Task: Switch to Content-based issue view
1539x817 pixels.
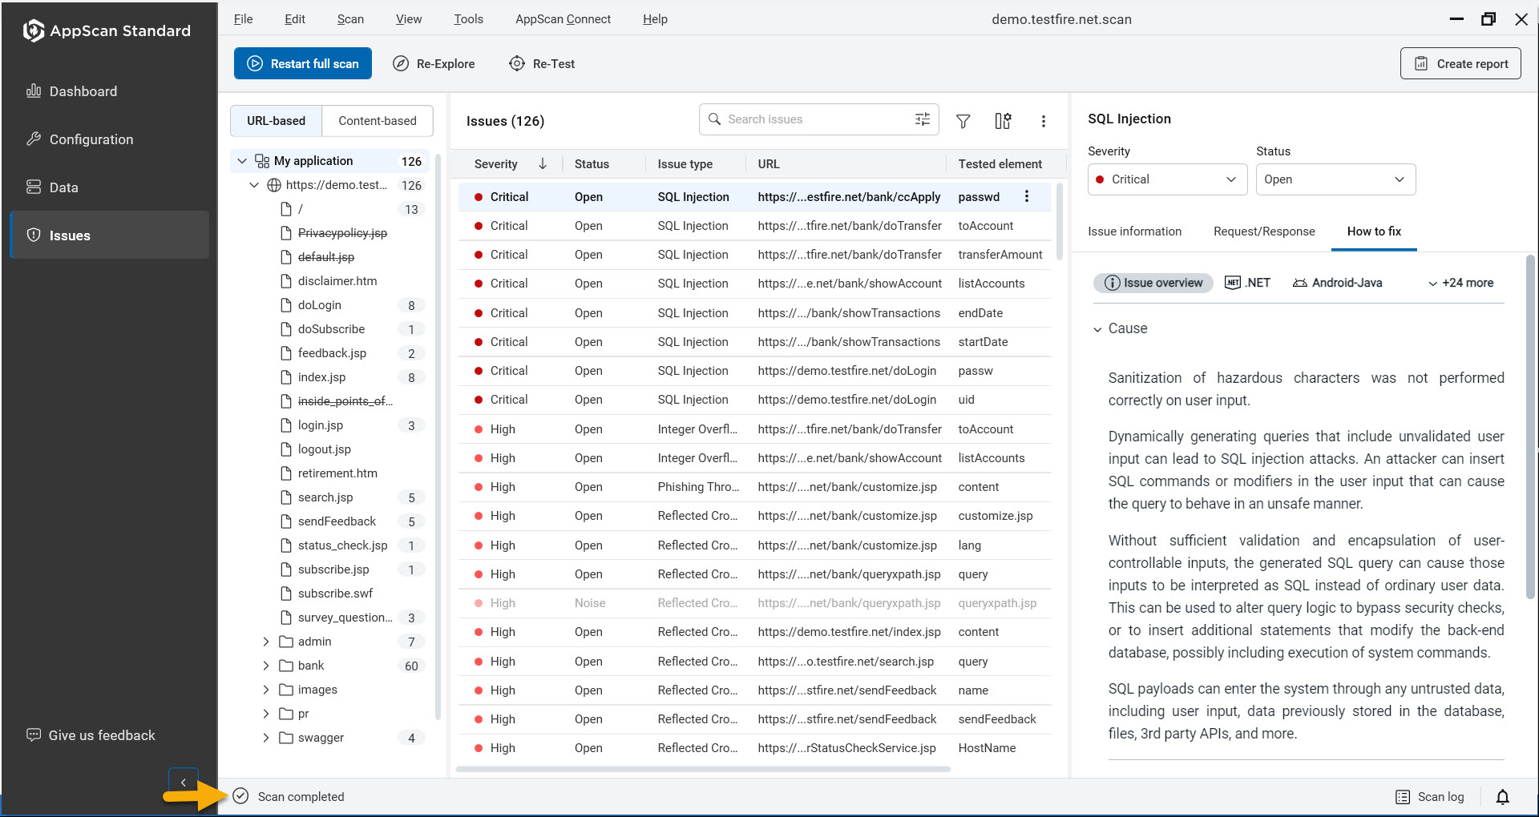Action: [377, 120]
